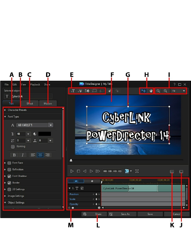Click the Insert Particle icon
Image resolution: width=191 pixels, height=228 pixels.
(80, 91)
